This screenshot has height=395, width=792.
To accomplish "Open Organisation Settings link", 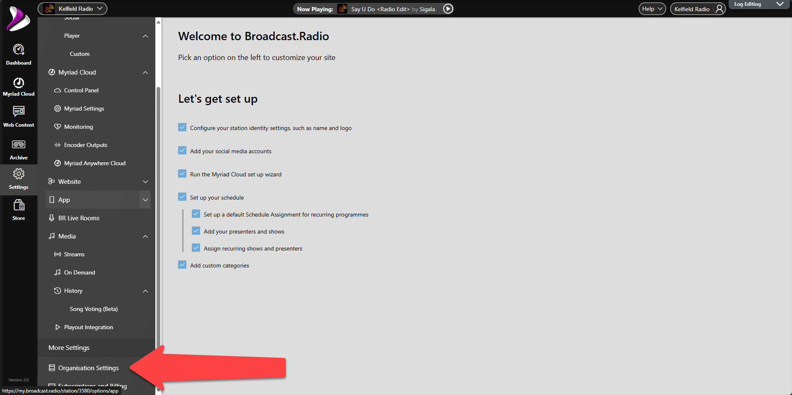I will 88,368.
